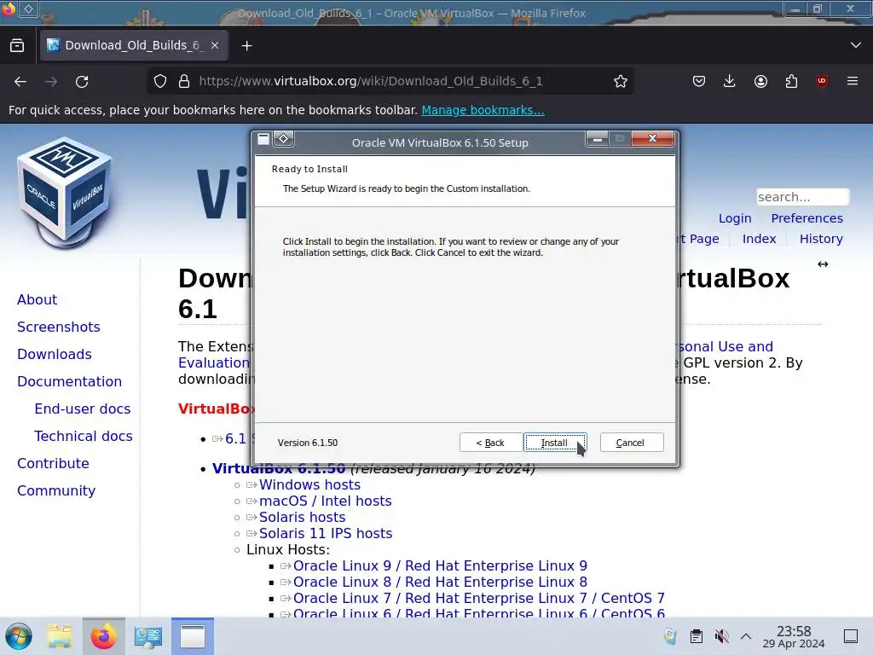The height and width of the screenshot is (655, 873).
Task: Open the Firefox account icon
Action: (760, 81)
